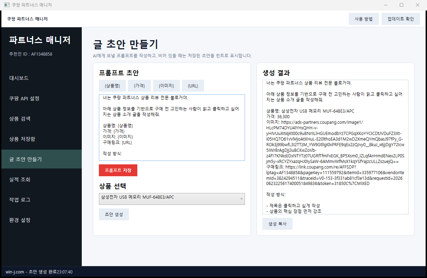
Task: Insert the {가격} placeholder
Action: tap(139, 86)
